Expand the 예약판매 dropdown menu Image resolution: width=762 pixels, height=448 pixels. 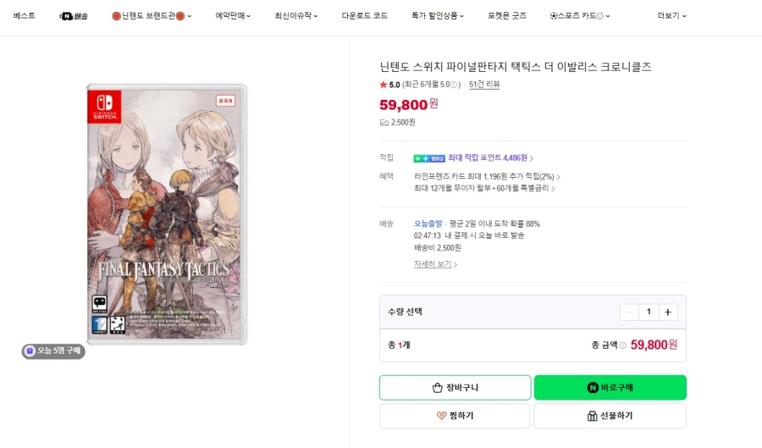pyautogui.click(x=233, y=15)
